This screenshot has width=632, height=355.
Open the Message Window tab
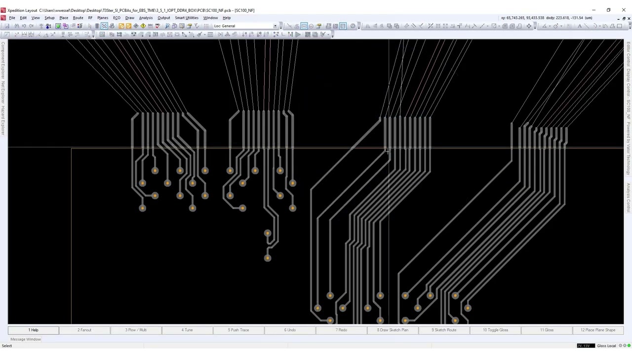[x=26, y=339]
